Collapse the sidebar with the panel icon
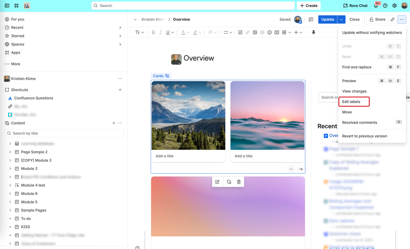Image resolution: width=410 pixels, height=249 pixels. 7,5
